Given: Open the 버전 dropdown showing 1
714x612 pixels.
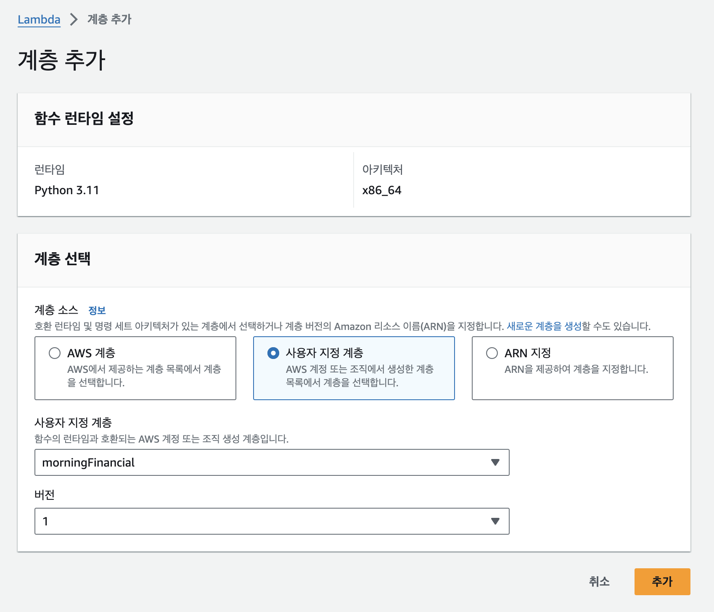Looking at the screenshot, I should pyautogui.click(x=272, y=521).
